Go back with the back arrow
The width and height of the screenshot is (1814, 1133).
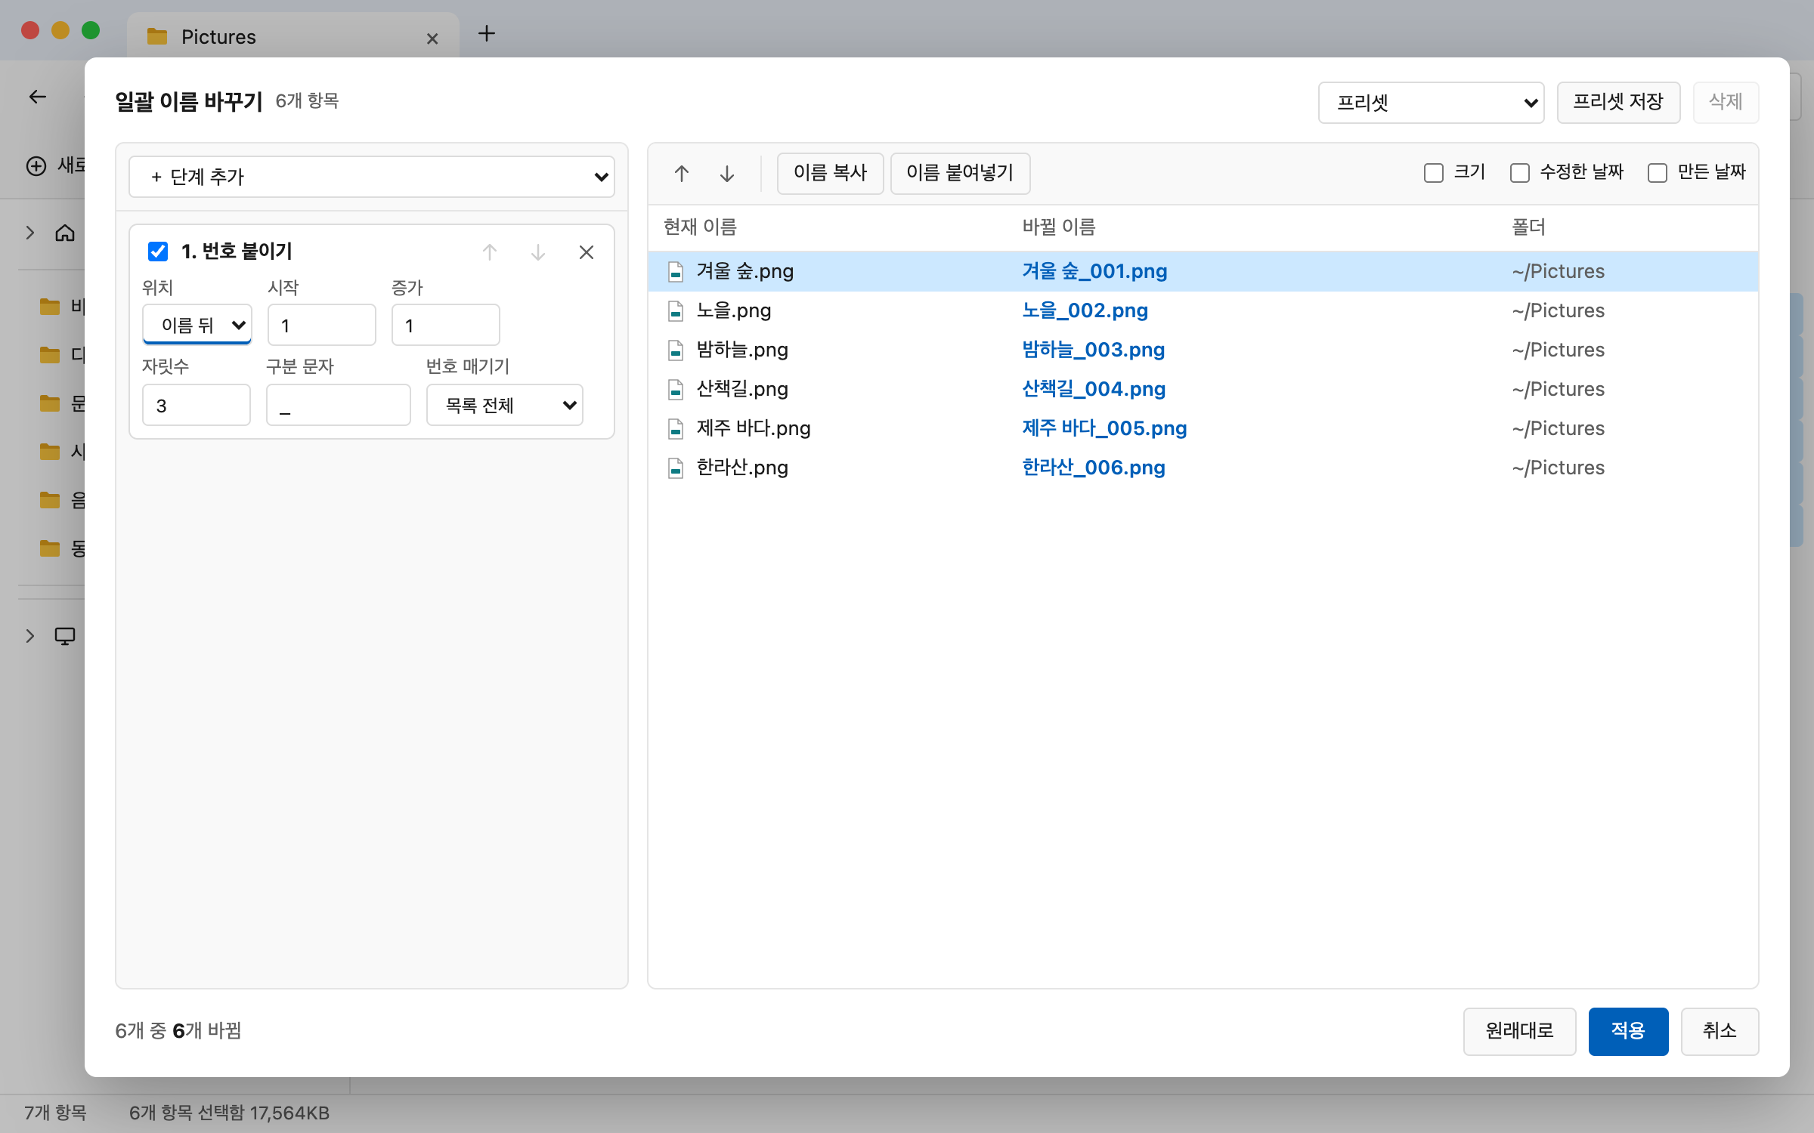click(x=38, y=97)
